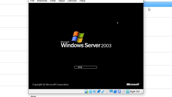Viewport: 172px width, 97px height.
Task: Click the audio speaker status icon
Action: pos(95,91)
